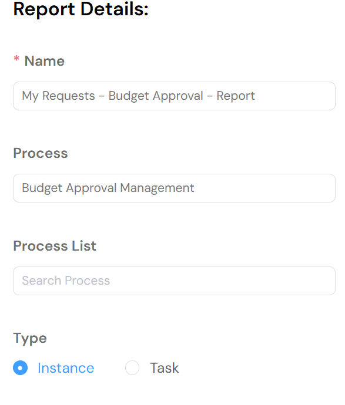
Task: Select the Instance radio button
Action: click(x=20, y=367)
